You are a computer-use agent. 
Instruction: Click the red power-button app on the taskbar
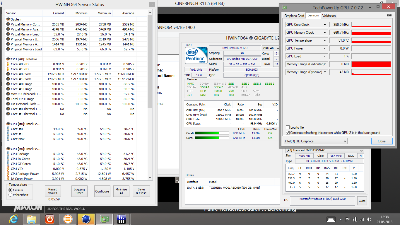tap(50, 219)
